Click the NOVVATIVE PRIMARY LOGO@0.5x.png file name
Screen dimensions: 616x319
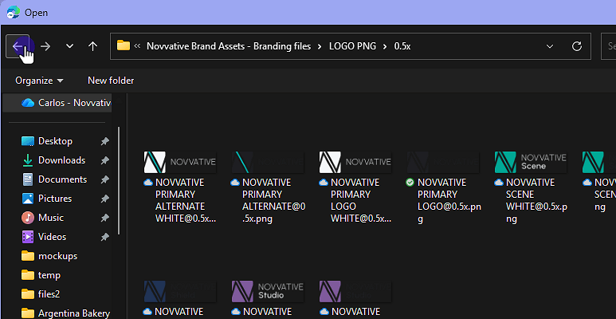(x=449, y=201)
